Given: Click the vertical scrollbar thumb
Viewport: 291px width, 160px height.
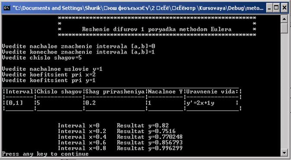Looking at the screenshot, I should point(284,28).
